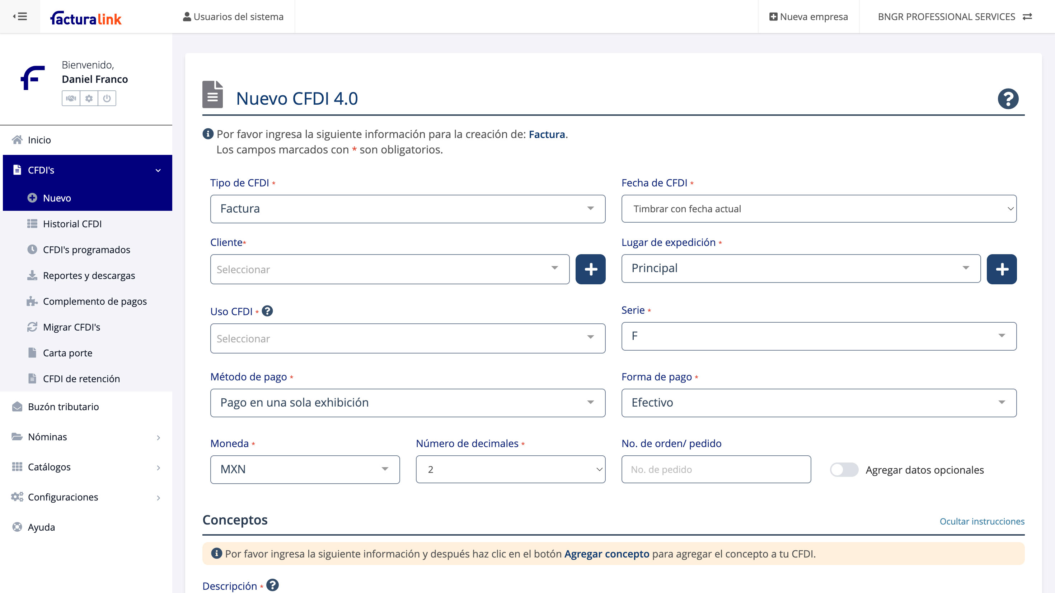Switch company via the BNGR arrows icon
Viewport: 1055px width, 593px height.
coord(1027,17)
